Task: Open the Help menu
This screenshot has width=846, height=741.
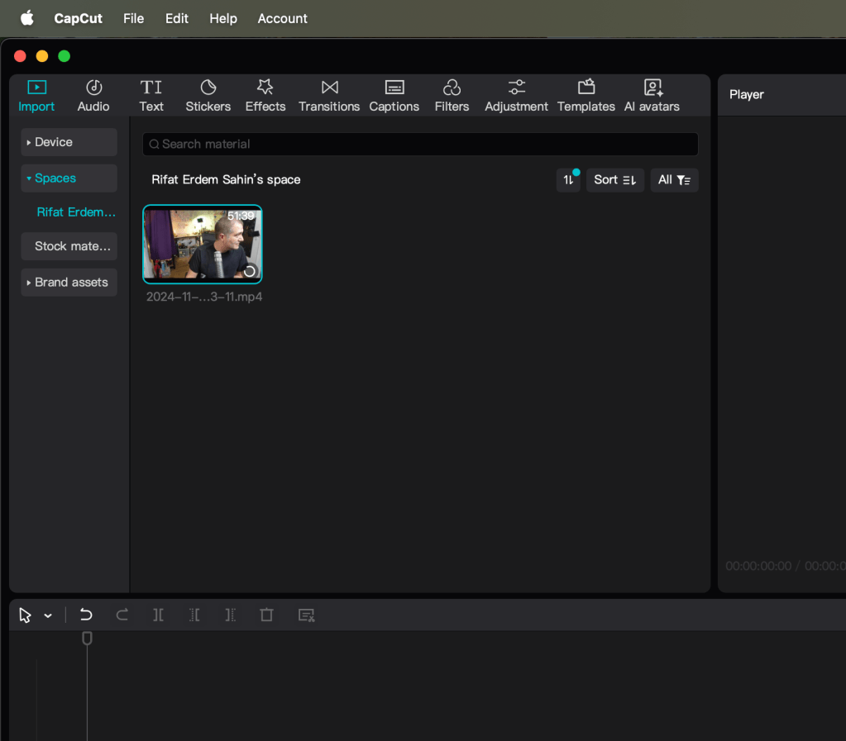Action: 223,18
